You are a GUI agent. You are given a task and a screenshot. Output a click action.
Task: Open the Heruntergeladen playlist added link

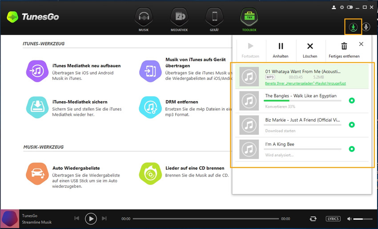(305, 83)
